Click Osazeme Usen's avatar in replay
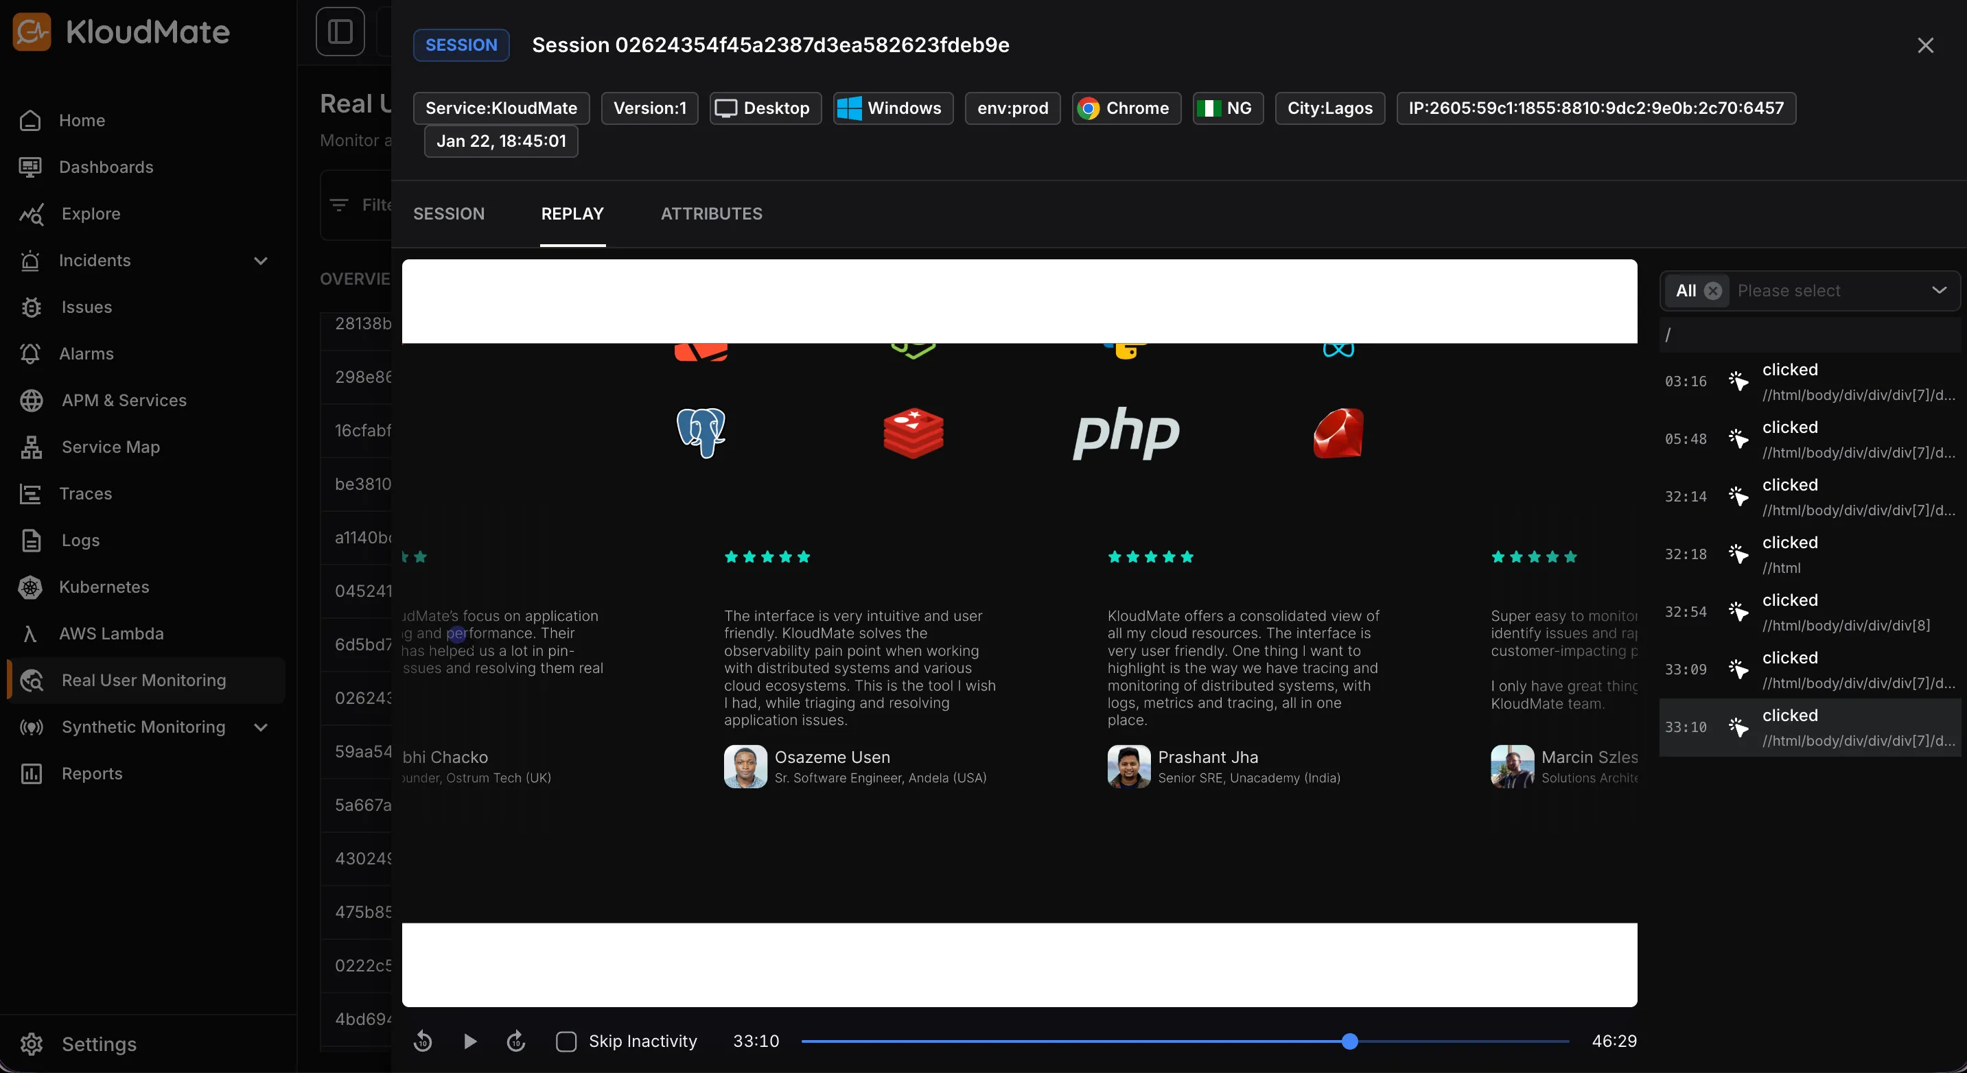 click(745, 766)
